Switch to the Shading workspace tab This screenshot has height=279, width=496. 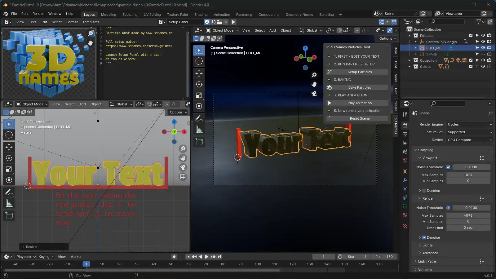pyautogui.click(x=201, y=15)
